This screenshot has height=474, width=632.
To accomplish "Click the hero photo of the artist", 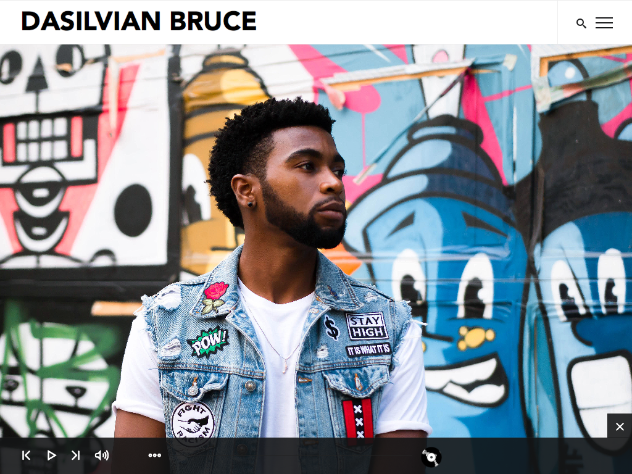I will [316, 241].
